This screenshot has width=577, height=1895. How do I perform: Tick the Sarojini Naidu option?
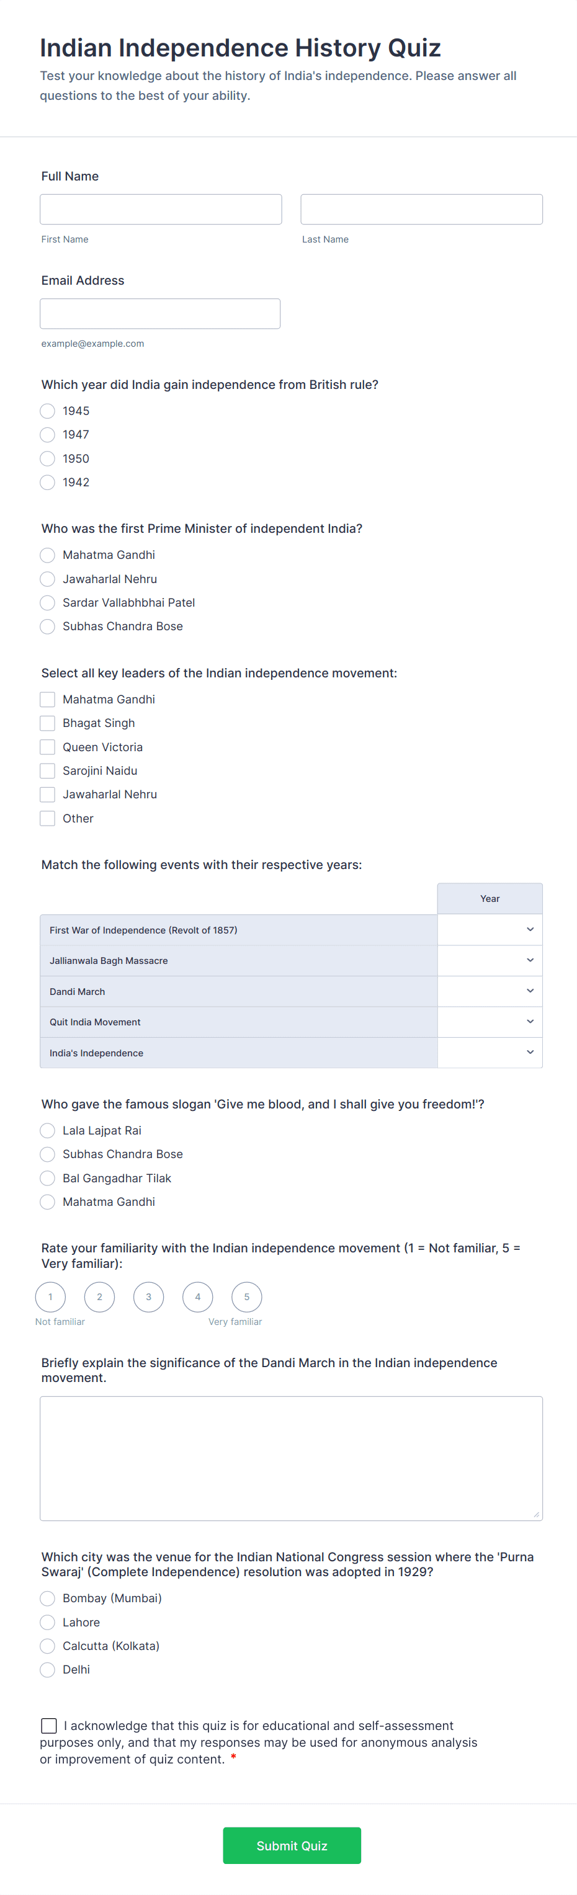click(x=47, y=770)
